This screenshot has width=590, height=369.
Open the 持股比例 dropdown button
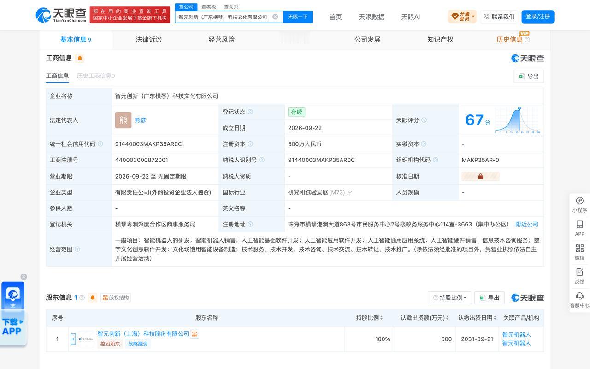pos(449,298)
